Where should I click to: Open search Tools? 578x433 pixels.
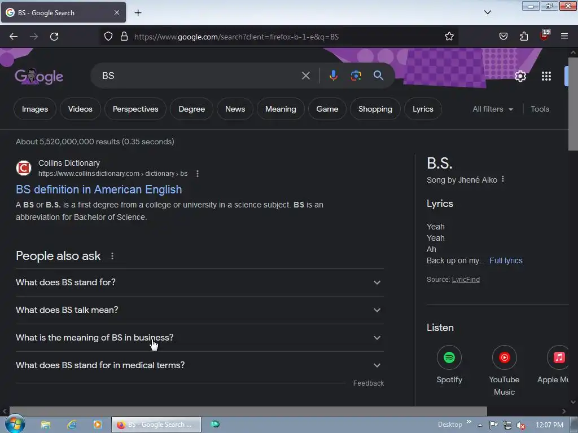click(x=540, y=109)
